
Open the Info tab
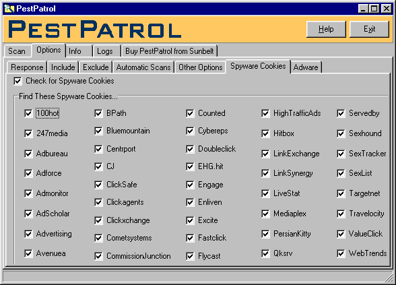point(79,51)
